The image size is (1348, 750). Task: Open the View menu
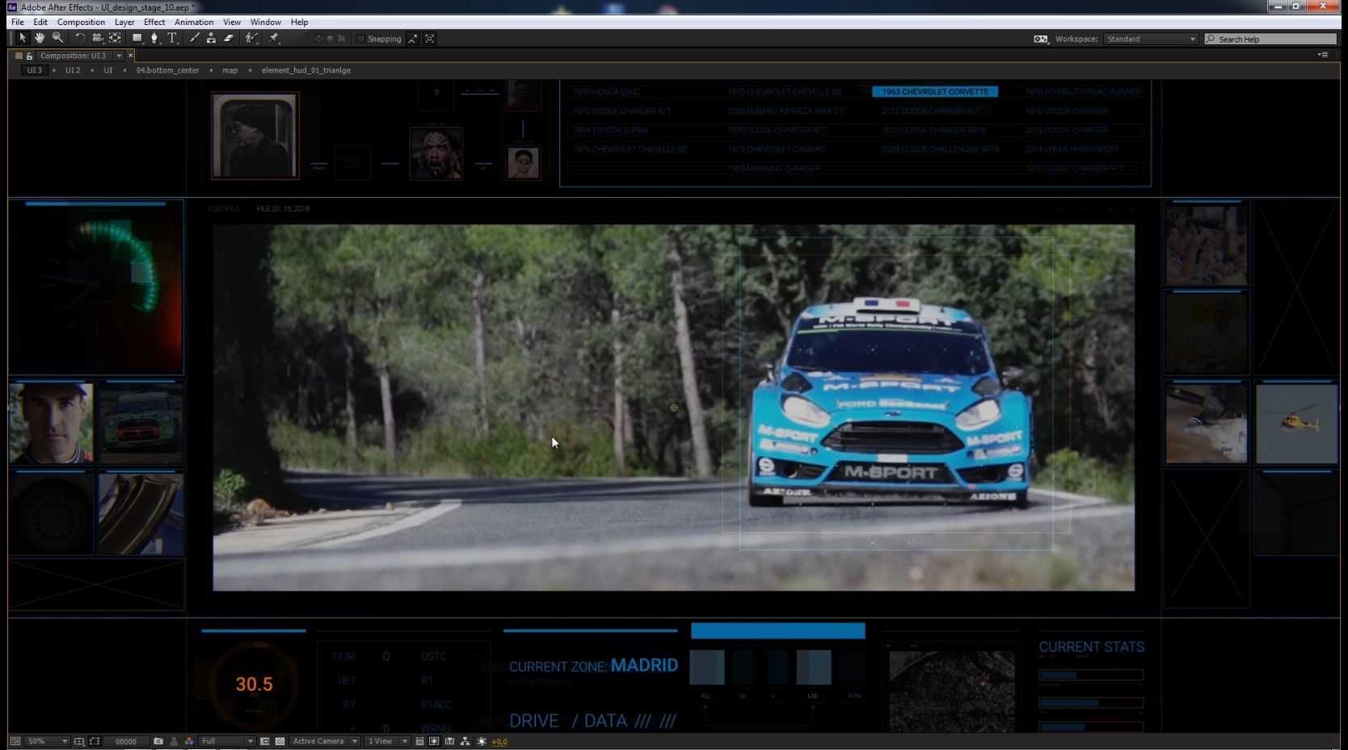tap(232, 22)
